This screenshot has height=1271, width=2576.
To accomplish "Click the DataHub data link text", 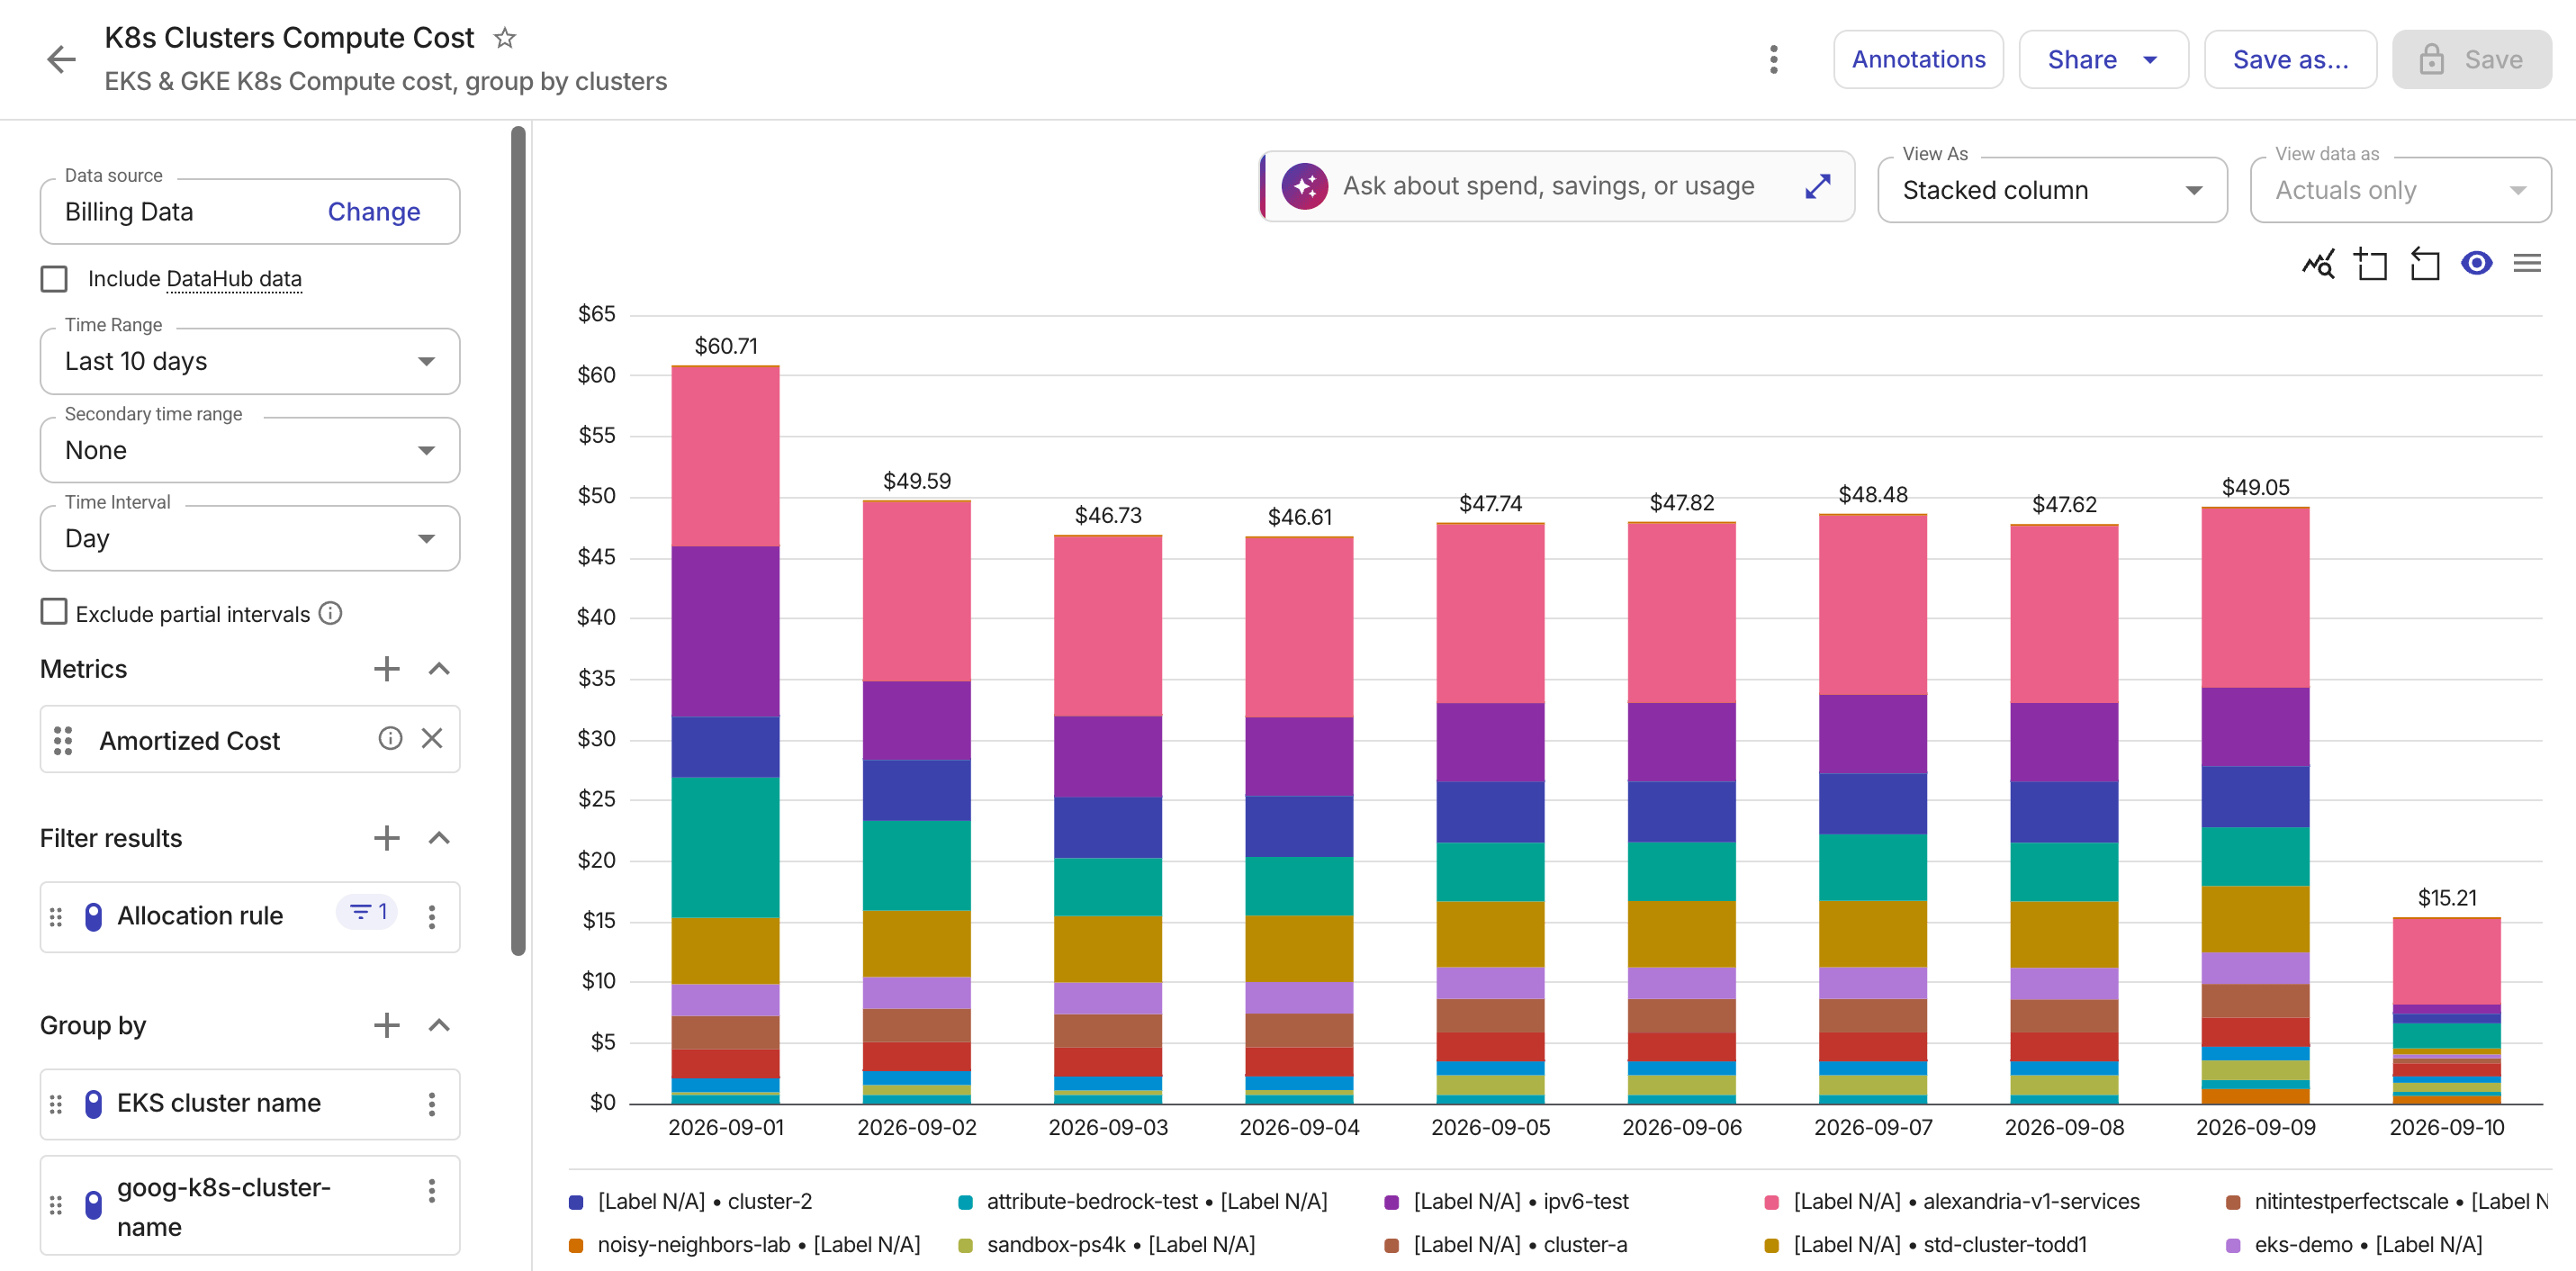I will (234, 279).
